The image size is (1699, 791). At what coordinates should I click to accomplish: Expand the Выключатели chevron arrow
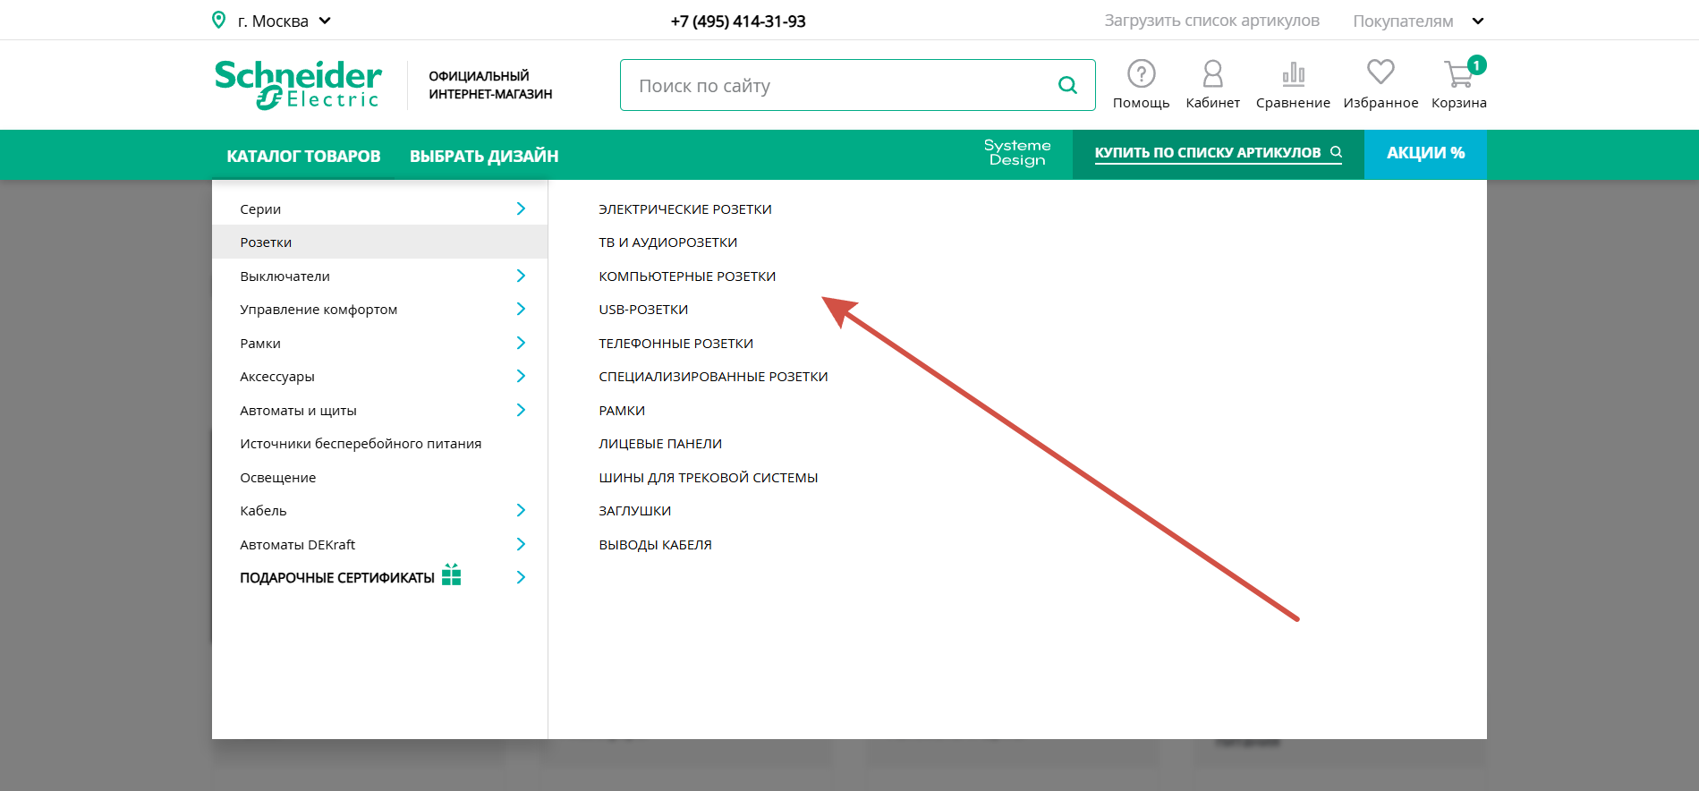click(521, 276)
